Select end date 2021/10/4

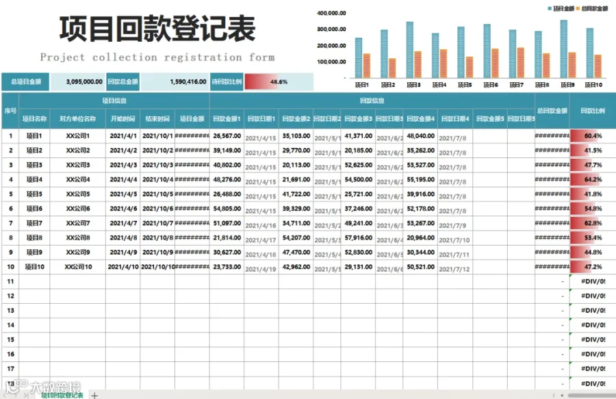tap(157, 179)
